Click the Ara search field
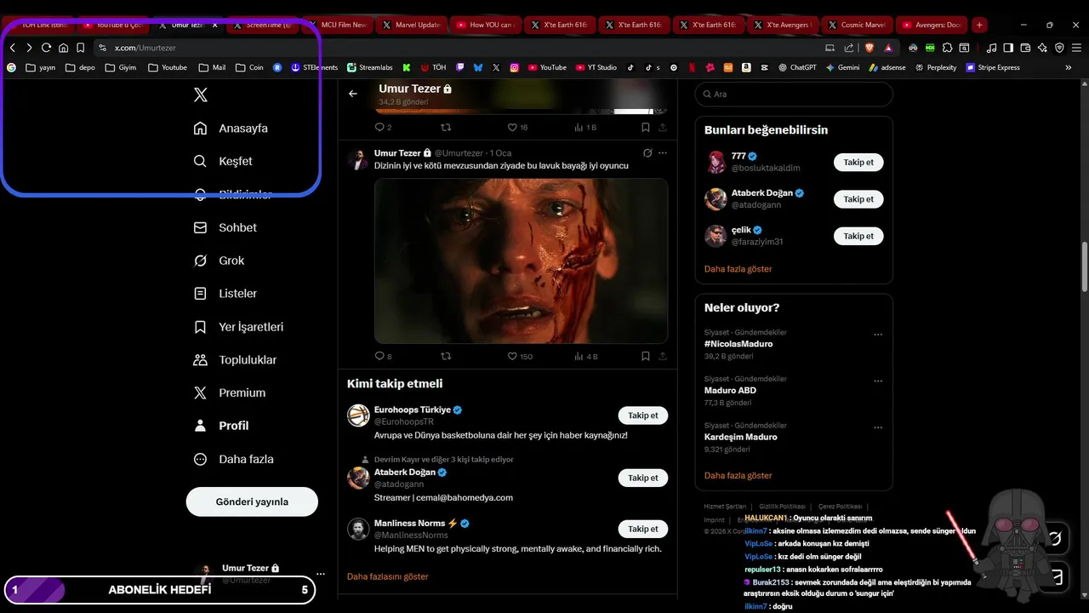Viewport: 1089px width, 613px height. click(x=794, y=94)
